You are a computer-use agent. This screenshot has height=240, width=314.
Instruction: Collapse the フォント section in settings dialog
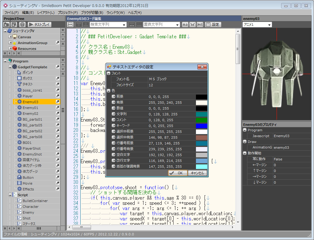109,73
